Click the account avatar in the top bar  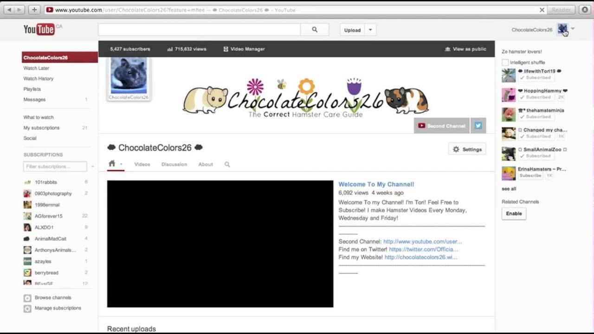(562, 30)
